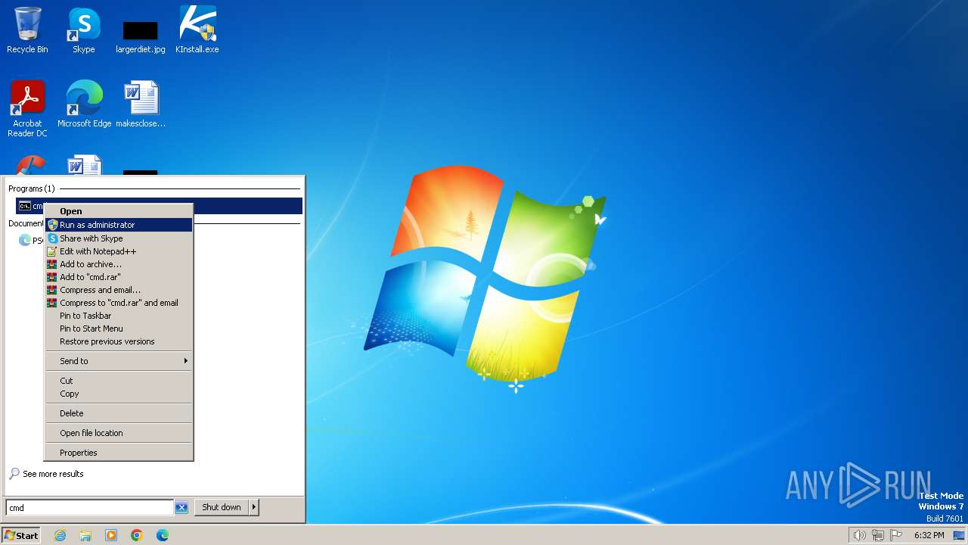Open the Action Center flag icon
Image resolution: width=968 pixels, height=545 pixels.
pos(895,535)
